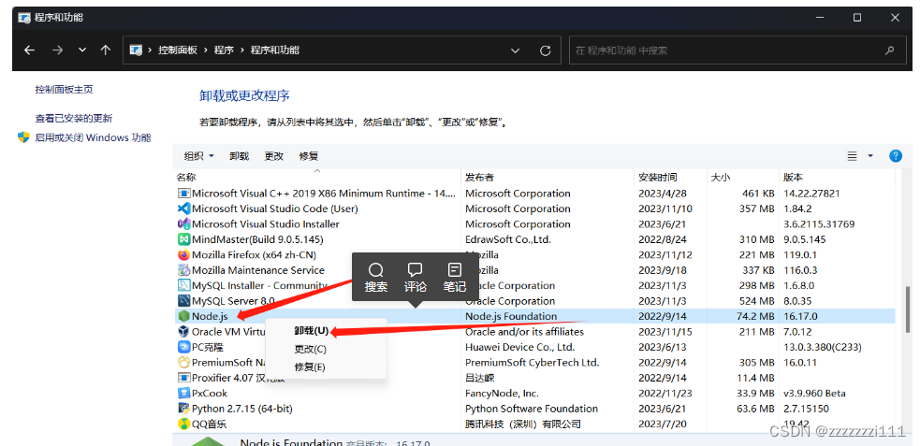Click 笔记 in the floating popup
Screen dimensions: 920x446
[x=455, y=278]
